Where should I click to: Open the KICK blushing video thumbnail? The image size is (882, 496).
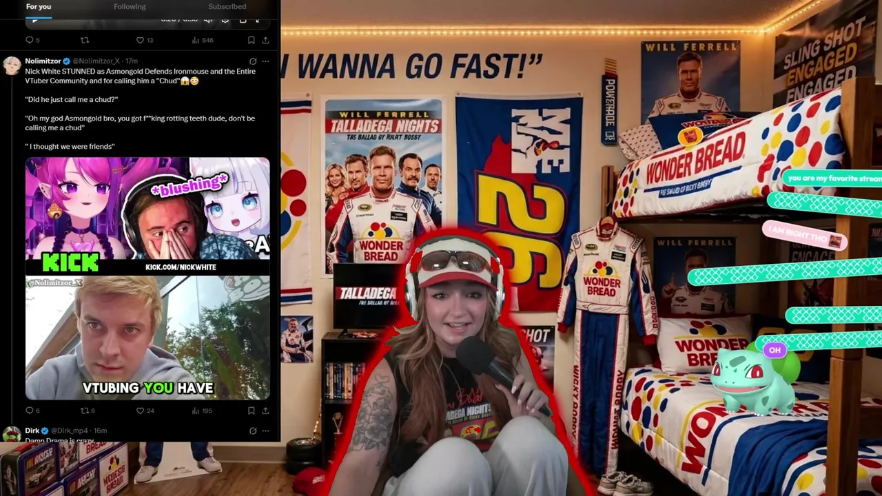point(147,216)
